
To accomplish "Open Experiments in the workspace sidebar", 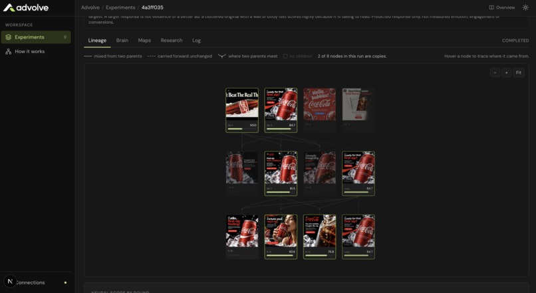I will (36, 37).
